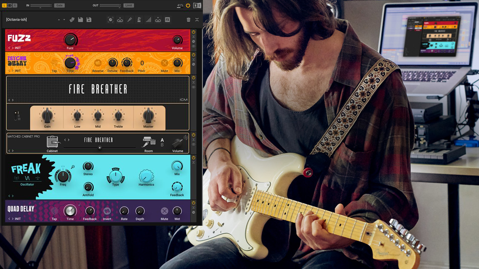This screenshot has width=479, height=269.
Task: Click the Gate button next to IN
Action: [x=59, y=5]
